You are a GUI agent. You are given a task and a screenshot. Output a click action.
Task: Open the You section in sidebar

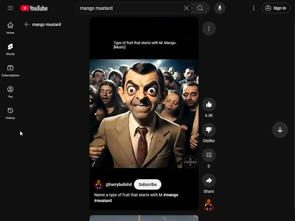tap(10, 92)
